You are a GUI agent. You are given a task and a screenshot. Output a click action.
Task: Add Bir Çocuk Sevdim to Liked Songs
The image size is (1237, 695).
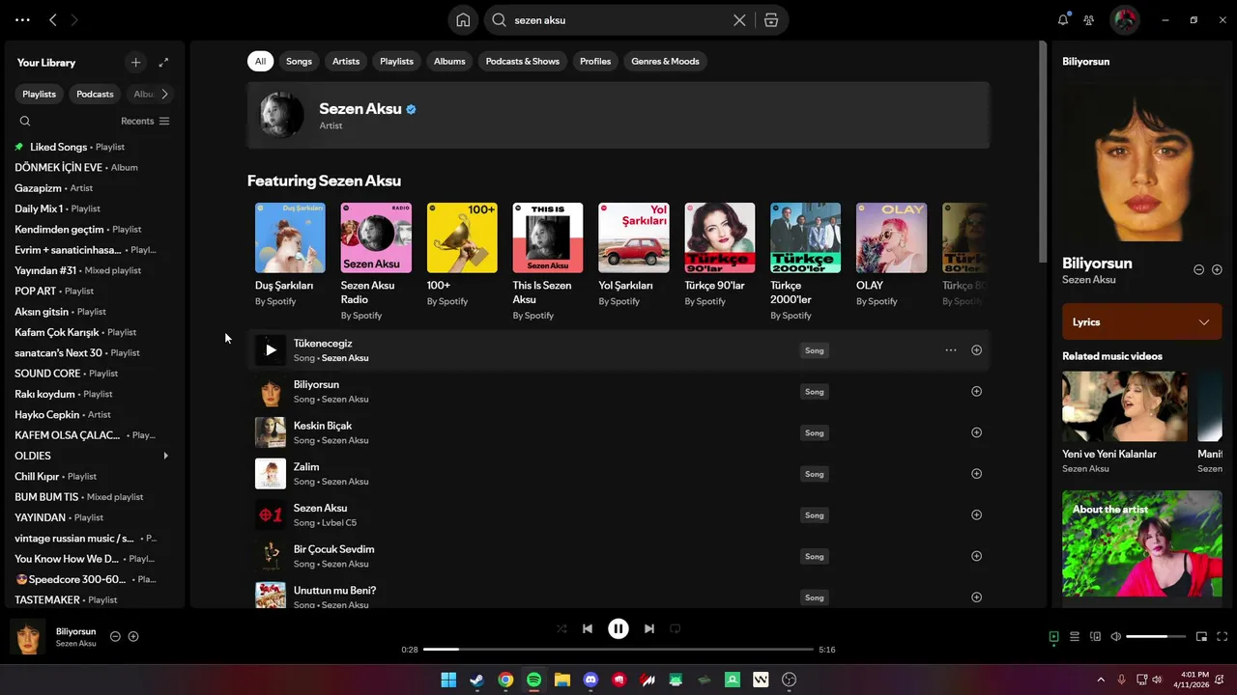coord(976,556)
